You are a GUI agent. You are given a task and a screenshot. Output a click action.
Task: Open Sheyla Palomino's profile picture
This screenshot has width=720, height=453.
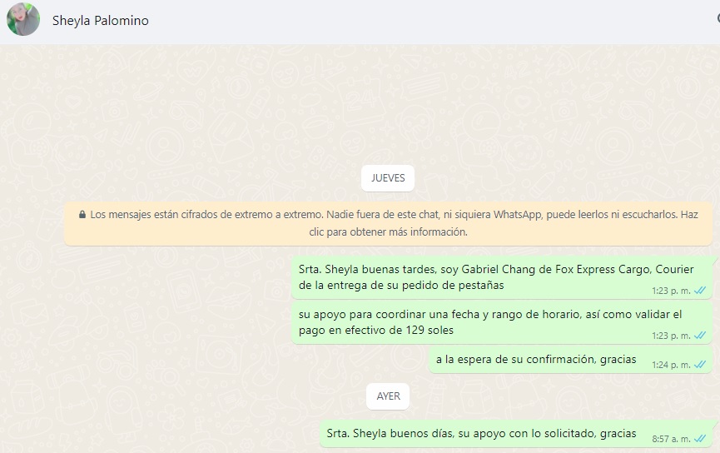[23, 19]
